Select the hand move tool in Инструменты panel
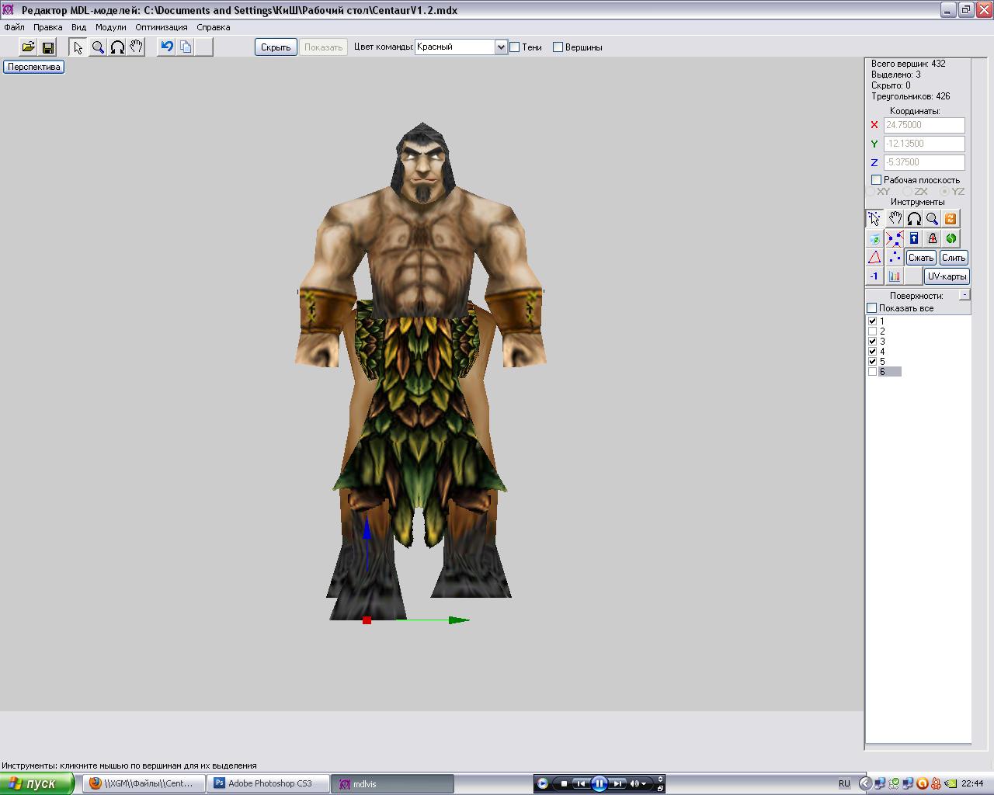The height and width of the screenshot is (795, 994). 895,219
